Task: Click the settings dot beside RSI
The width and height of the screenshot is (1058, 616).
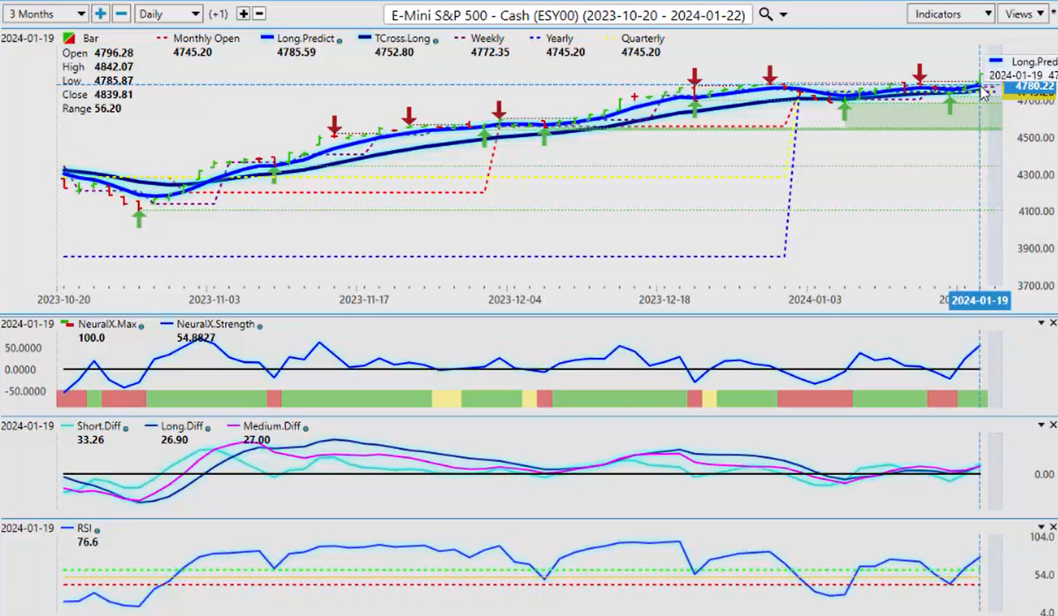Action: (97, 530)
